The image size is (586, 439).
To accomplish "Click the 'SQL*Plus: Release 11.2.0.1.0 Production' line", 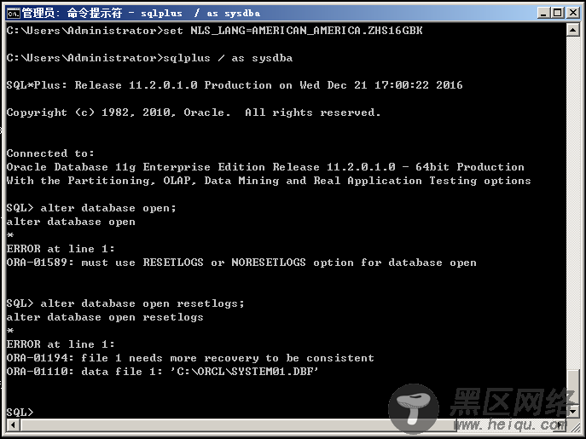I will click(235, 85).
